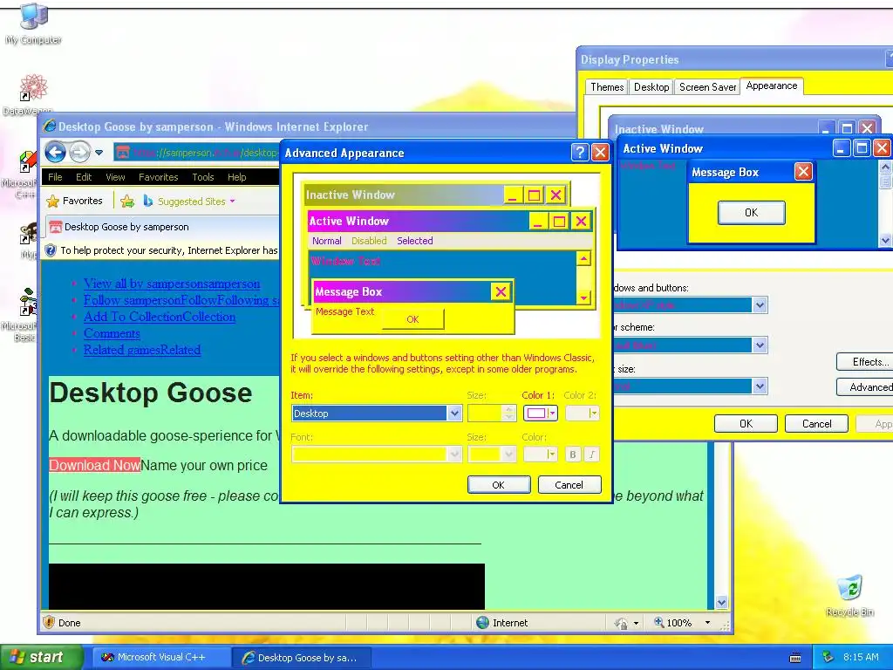The width and height of the screenshot is (893, 670).
Task: Click 'Normal' menu text in preview
Action: coord(327,241)
